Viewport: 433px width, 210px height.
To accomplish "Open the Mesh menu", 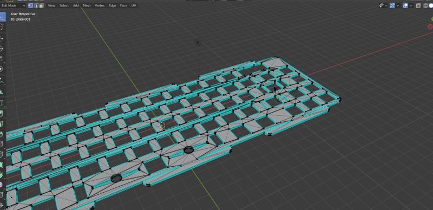I will pyautogui.click(x=87, y=5).
